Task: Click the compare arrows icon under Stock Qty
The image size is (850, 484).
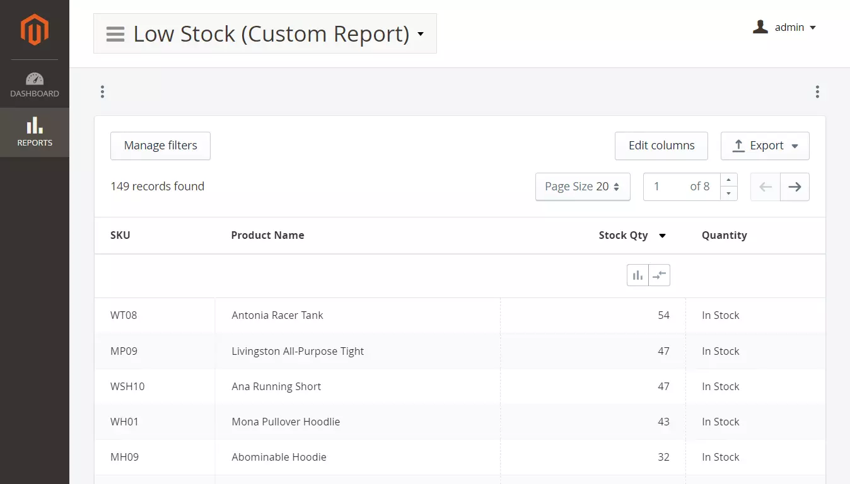Action: (659, 275)
